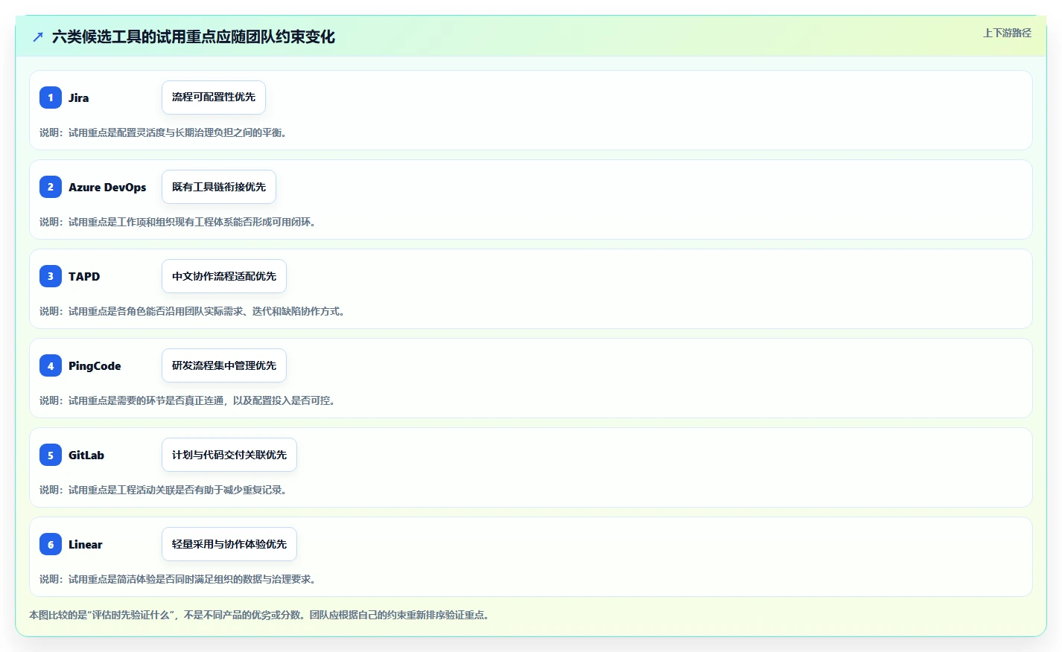1062x652 pixels.
Task: Click the number 4 badge for PingCode
Action: point(51,365)
